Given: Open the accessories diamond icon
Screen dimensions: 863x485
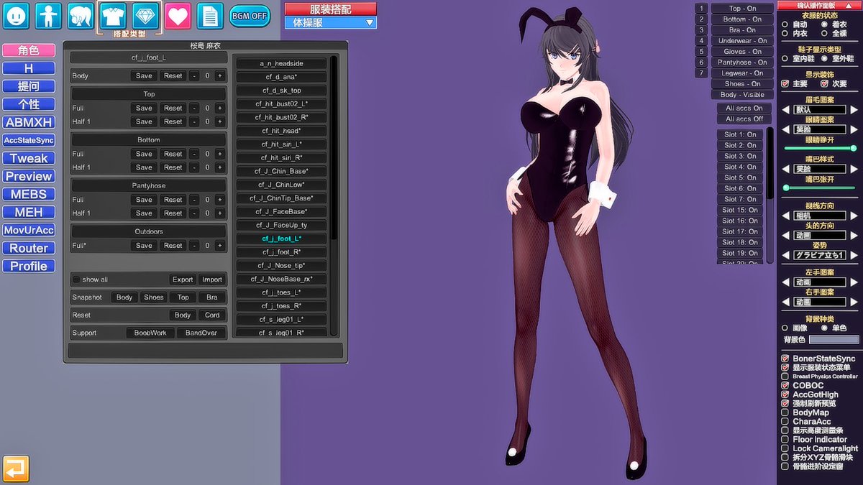Looking at the screenshot, I should coord(146,15).
